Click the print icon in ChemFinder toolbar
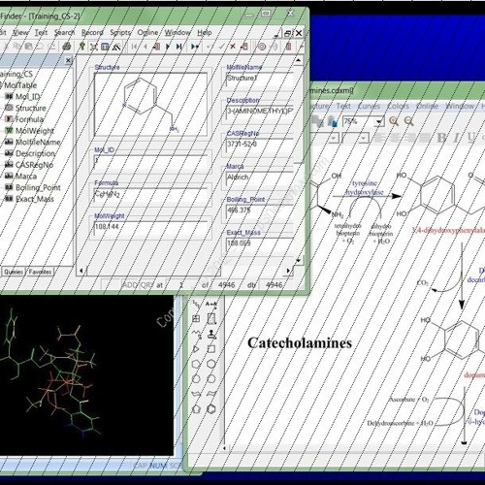The height and width of the screenshot is (485, 485). tap(67, 47)
